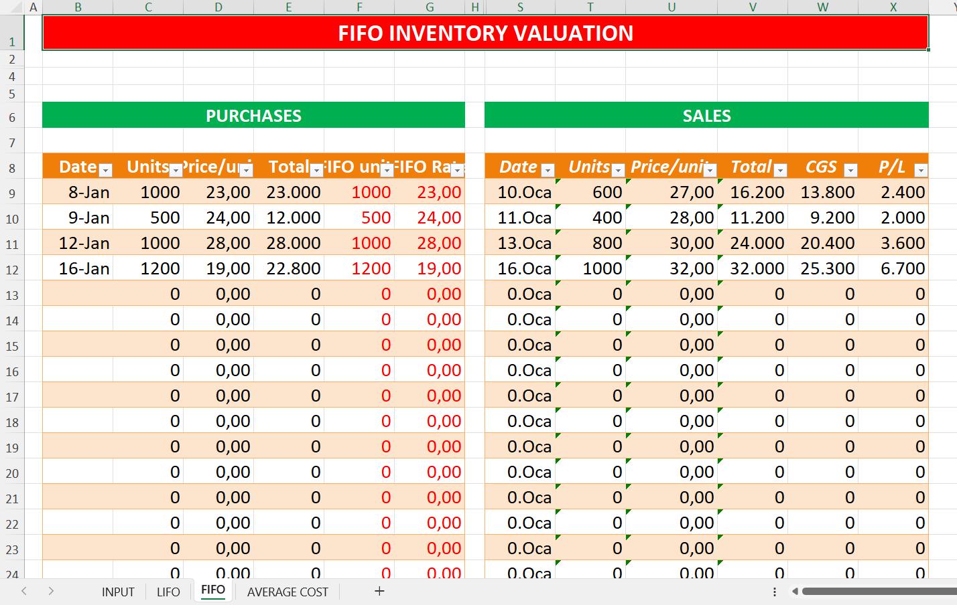The image size is (957, 605).
Task: Open the AVERAGE COST sheet tab
Action: (x=287, y=592)
